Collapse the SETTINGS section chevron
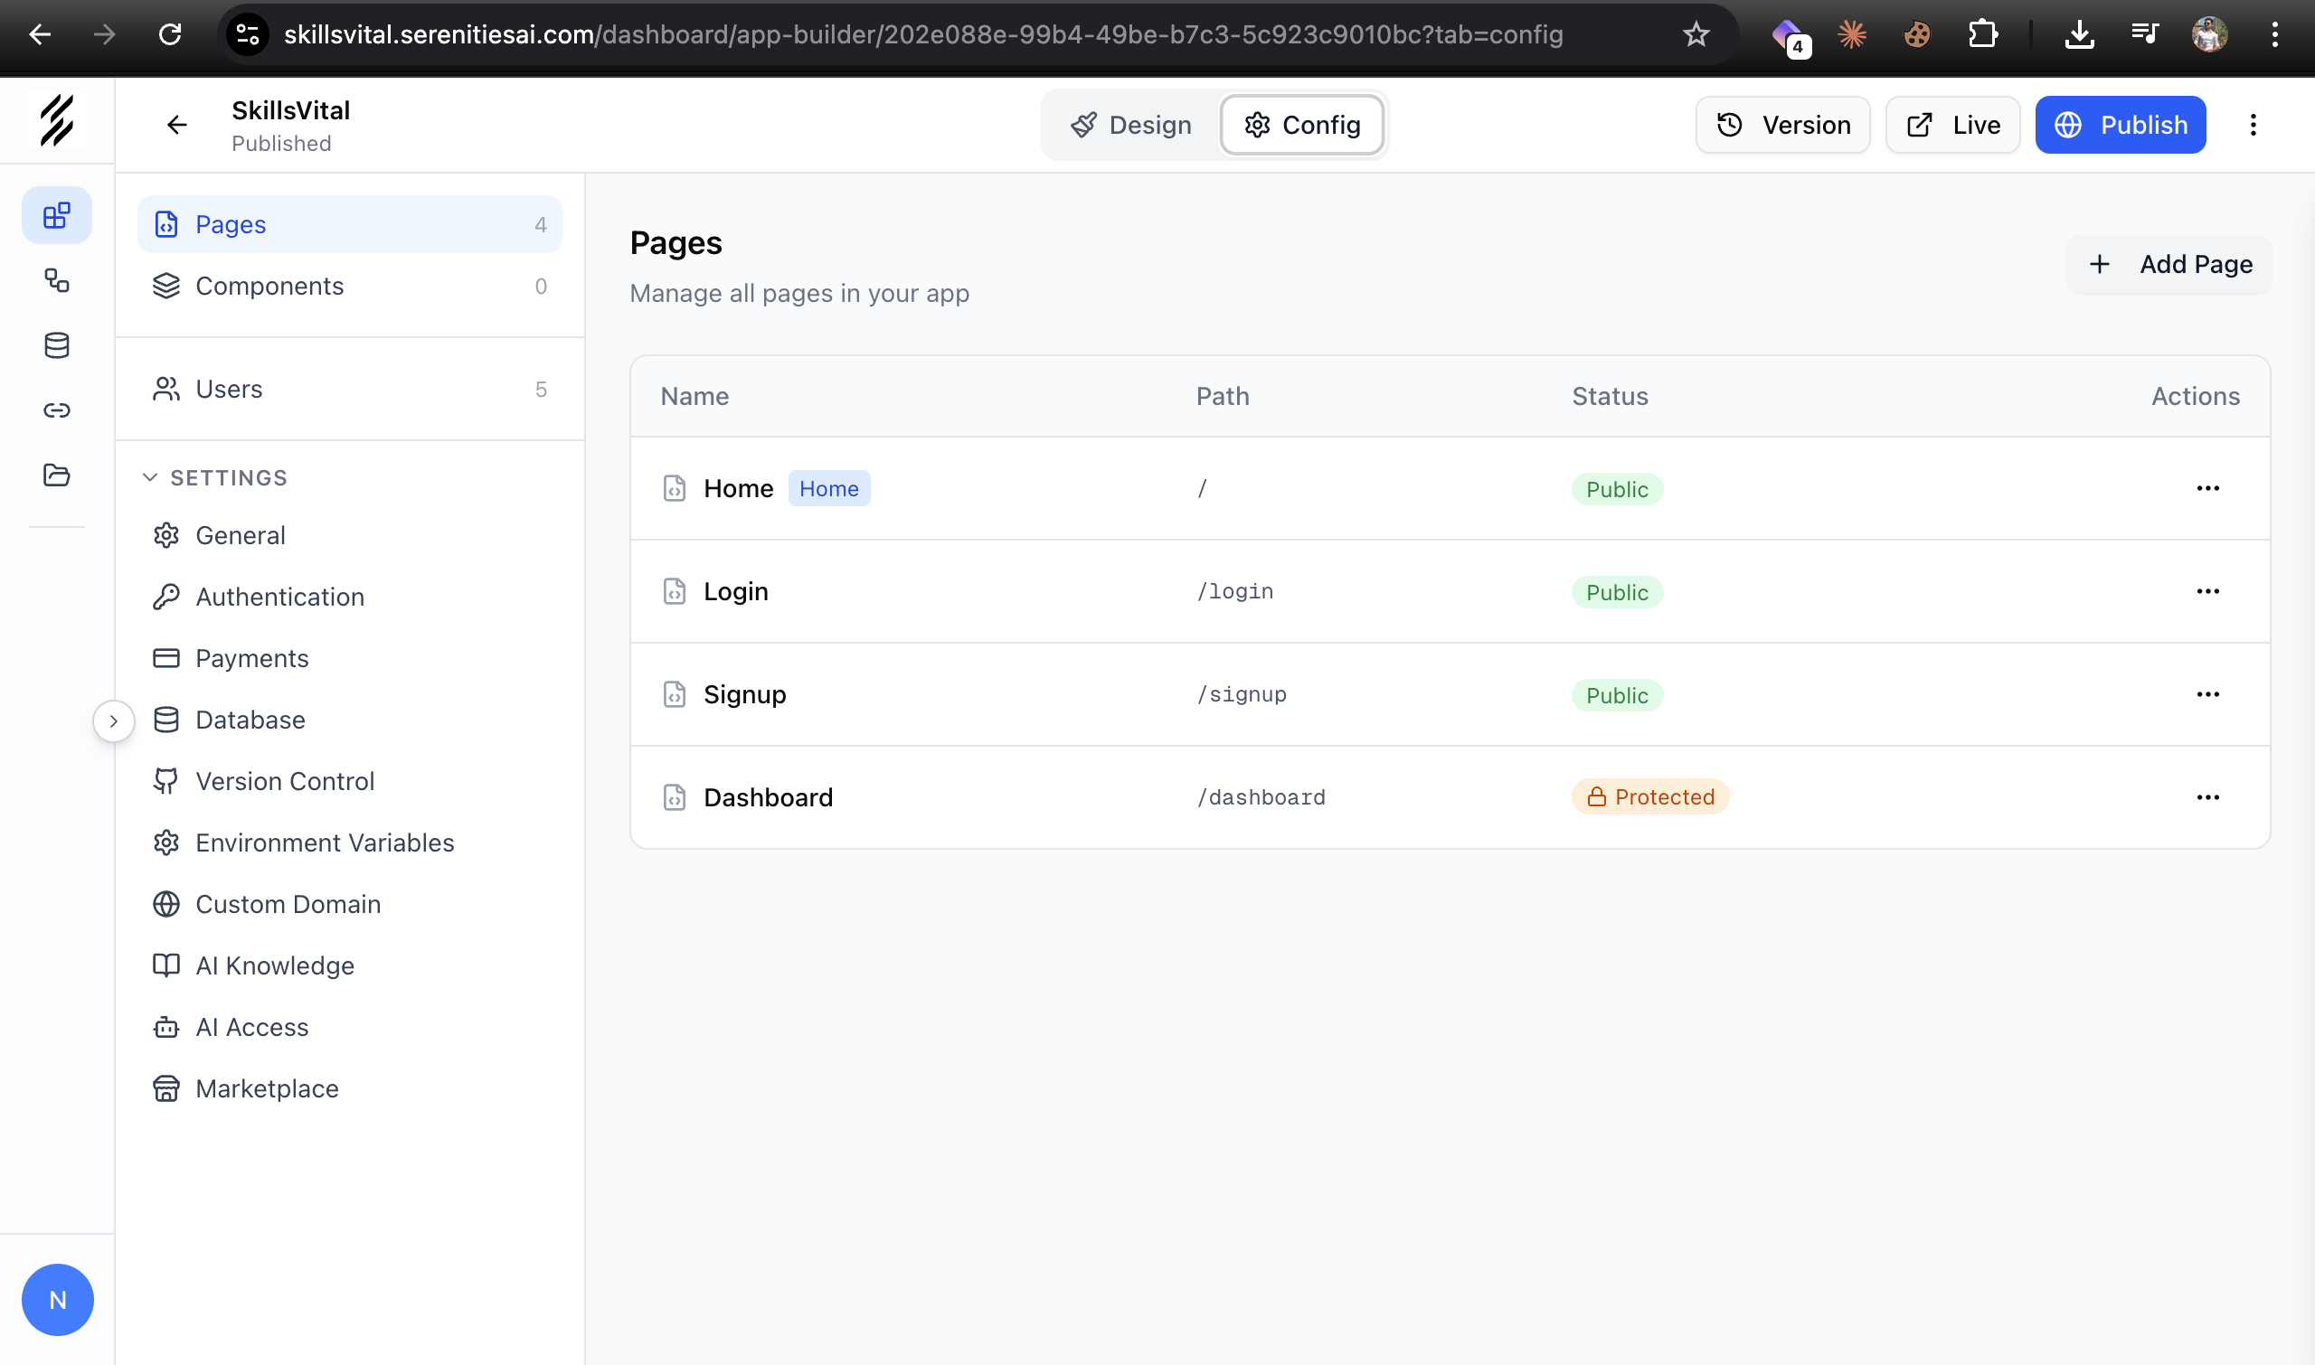 [x=150, y=477]
